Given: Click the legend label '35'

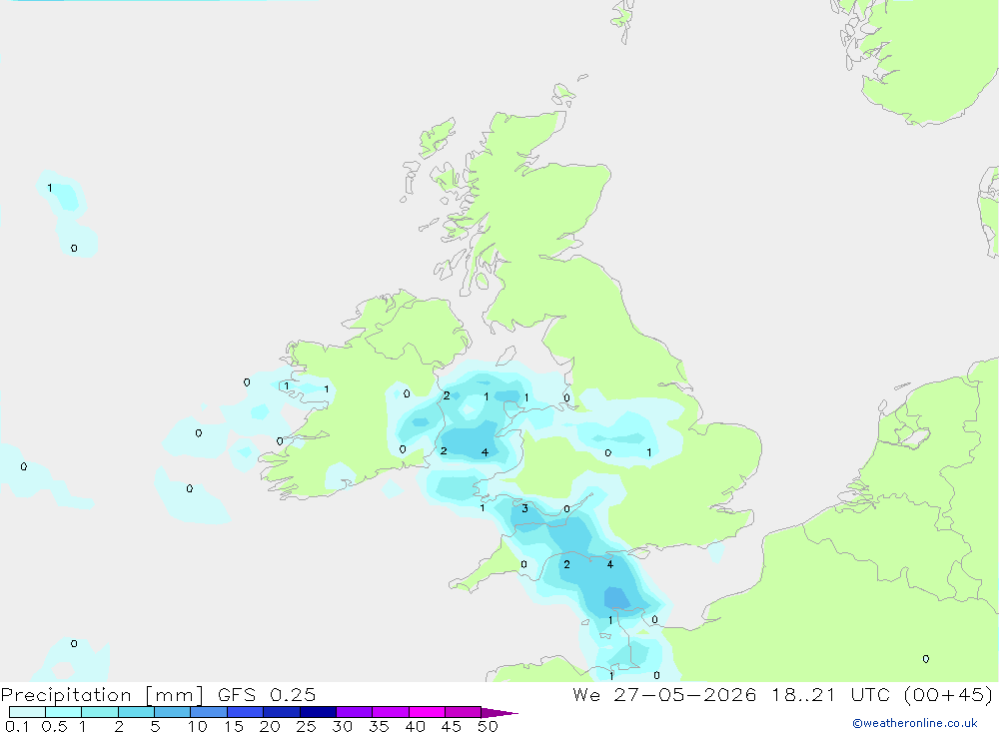Looking at the screenshot, I should (x=379, y=726).
